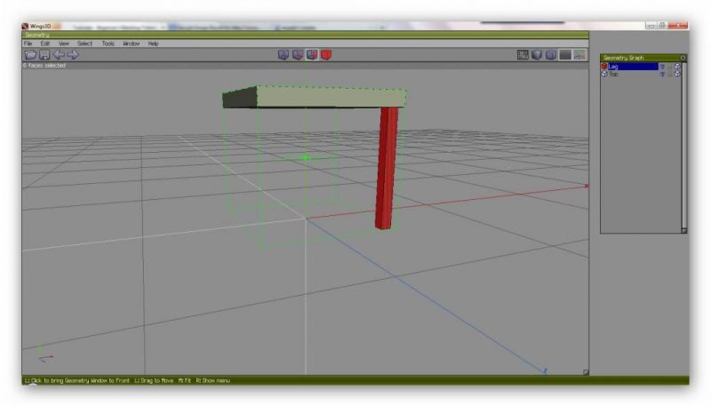
Task: Click the red Leg object in viewport
Action: tap(386, 169)
